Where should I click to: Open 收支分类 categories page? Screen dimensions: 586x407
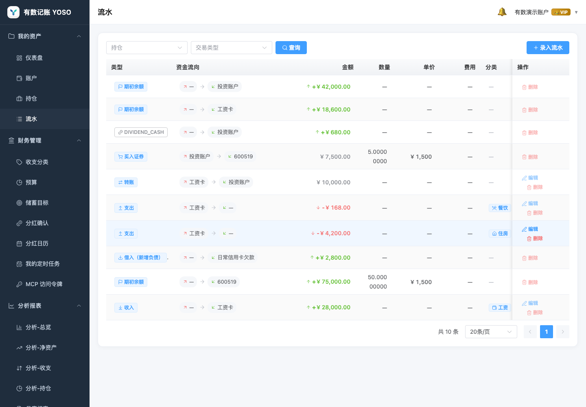point(45,162)
